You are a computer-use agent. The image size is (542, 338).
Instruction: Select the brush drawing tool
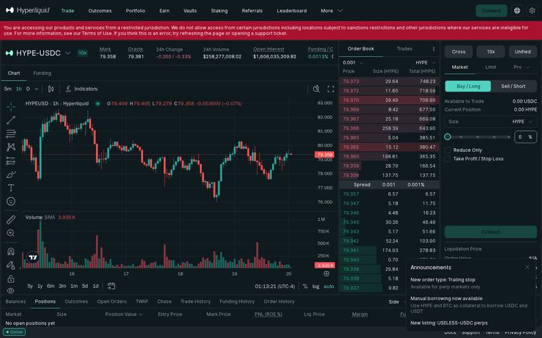point(11,174)
